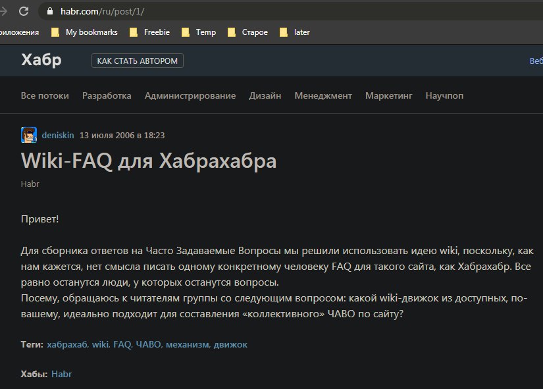Open the FAQ tag
Viewport: 543px width, 389px height.
pos(122,344)
